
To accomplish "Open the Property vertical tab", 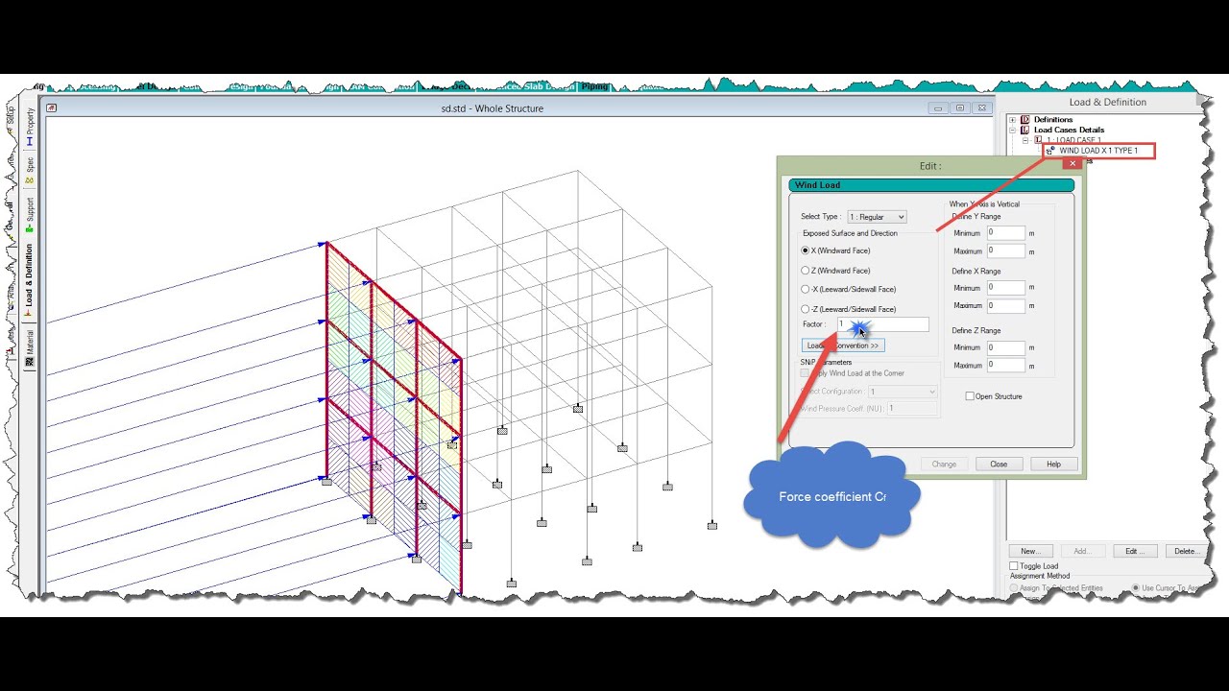I will click(30, 127).
